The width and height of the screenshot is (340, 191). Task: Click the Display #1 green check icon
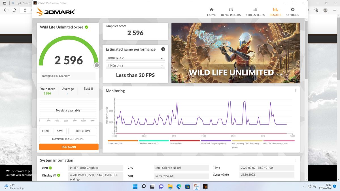tap(59, 175)
